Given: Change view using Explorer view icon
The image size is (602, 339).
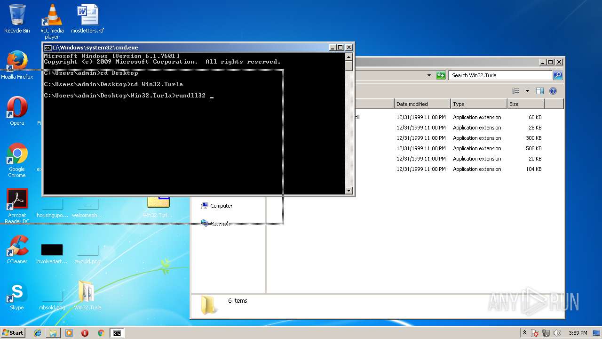Looking at the screenshot, I should pyautogui.click(x=516, y=91).
